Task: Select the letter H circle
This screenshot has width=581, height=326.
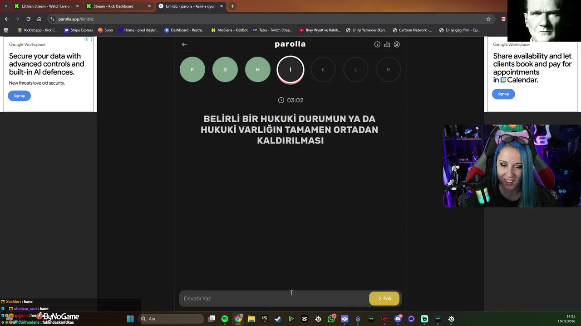Action: point(258,69)
